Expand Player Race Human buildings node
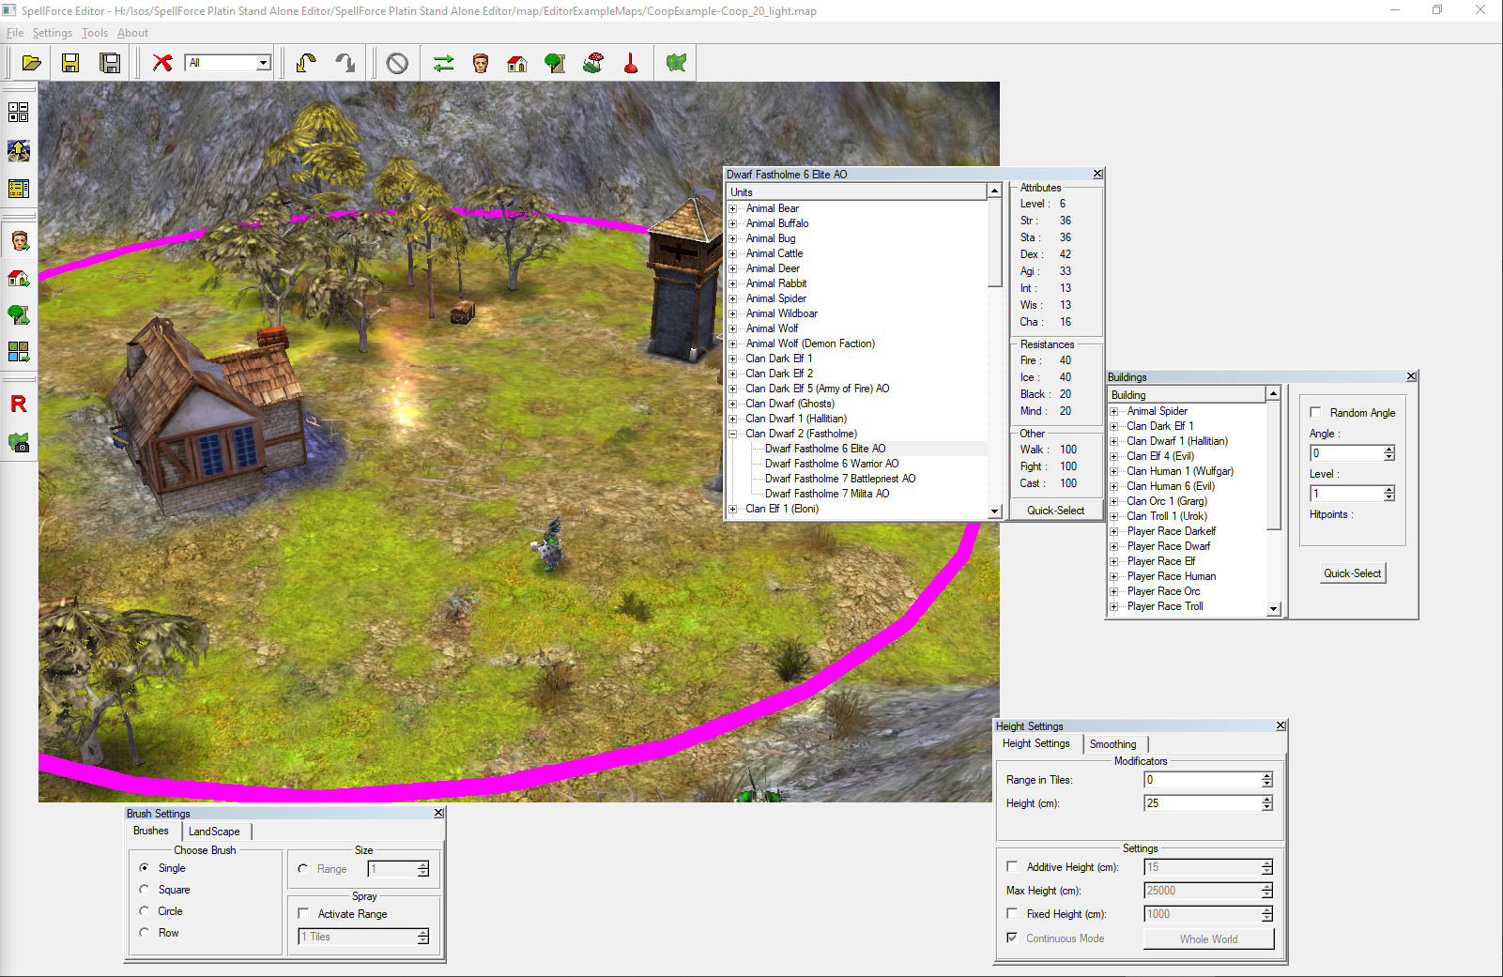The width and height of the screenshot is (1503, 977). [1114, 576]
